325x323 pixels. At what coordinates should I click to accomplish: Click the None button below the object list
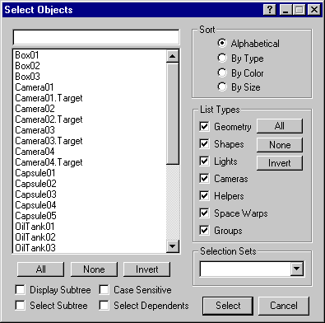click(94, 269)
